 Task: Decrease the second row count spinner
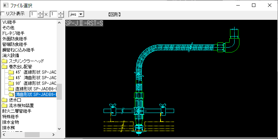click(61, 16)
